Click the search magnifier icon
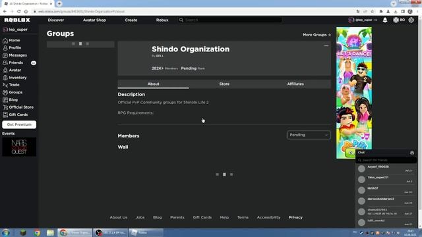The height and width of the screenshot is (237, 422). tap(181, 20)
